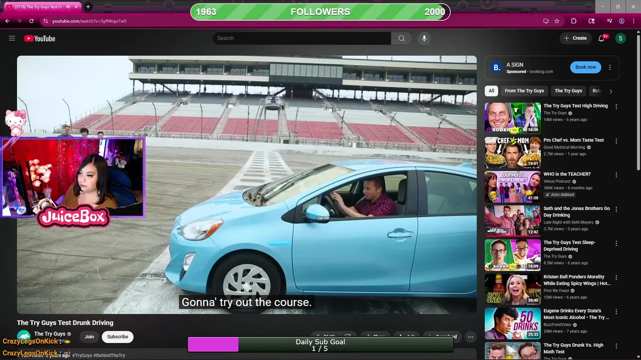This screenshot has height=360, width=641.
Task: Open the 50 Drinks Eugene video thumbnail
Action: click(512, 323)
